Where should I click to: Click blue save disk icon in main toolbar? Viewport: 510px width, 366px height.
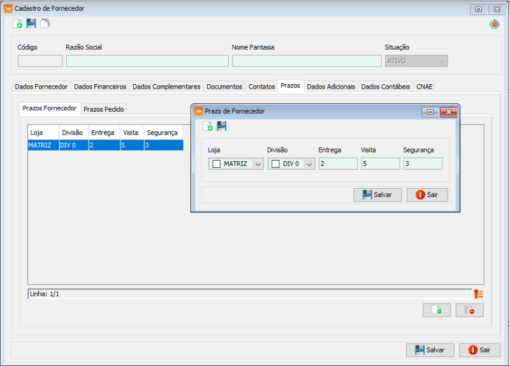(31, 24)
